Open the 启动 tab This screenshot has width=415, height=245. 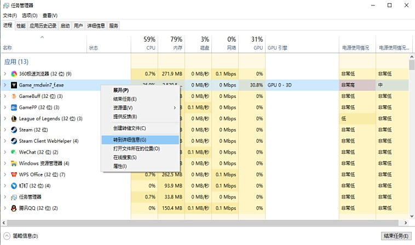(x=65, y=26)
